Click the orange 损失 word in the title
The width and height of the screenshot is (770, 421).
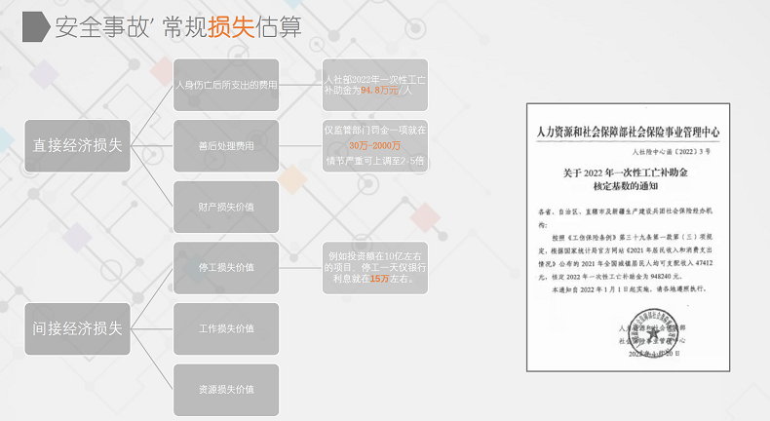[231, 27]
